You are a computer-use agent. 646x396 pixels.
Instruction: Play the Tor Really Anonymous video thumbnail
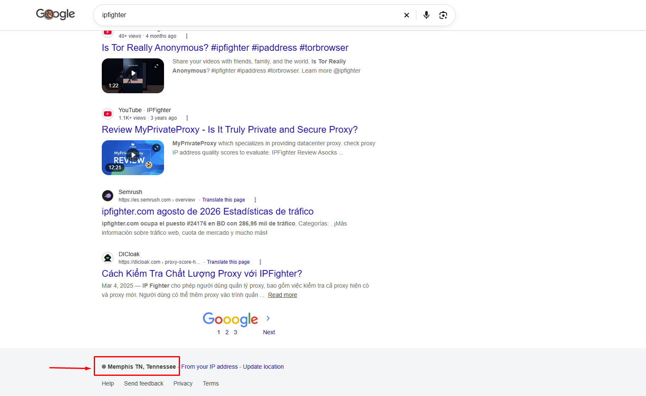click(x=133, y=76)
